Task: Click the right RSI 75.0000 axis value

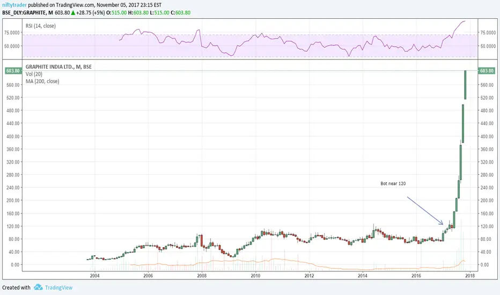Action: click(x=488, y=33)
